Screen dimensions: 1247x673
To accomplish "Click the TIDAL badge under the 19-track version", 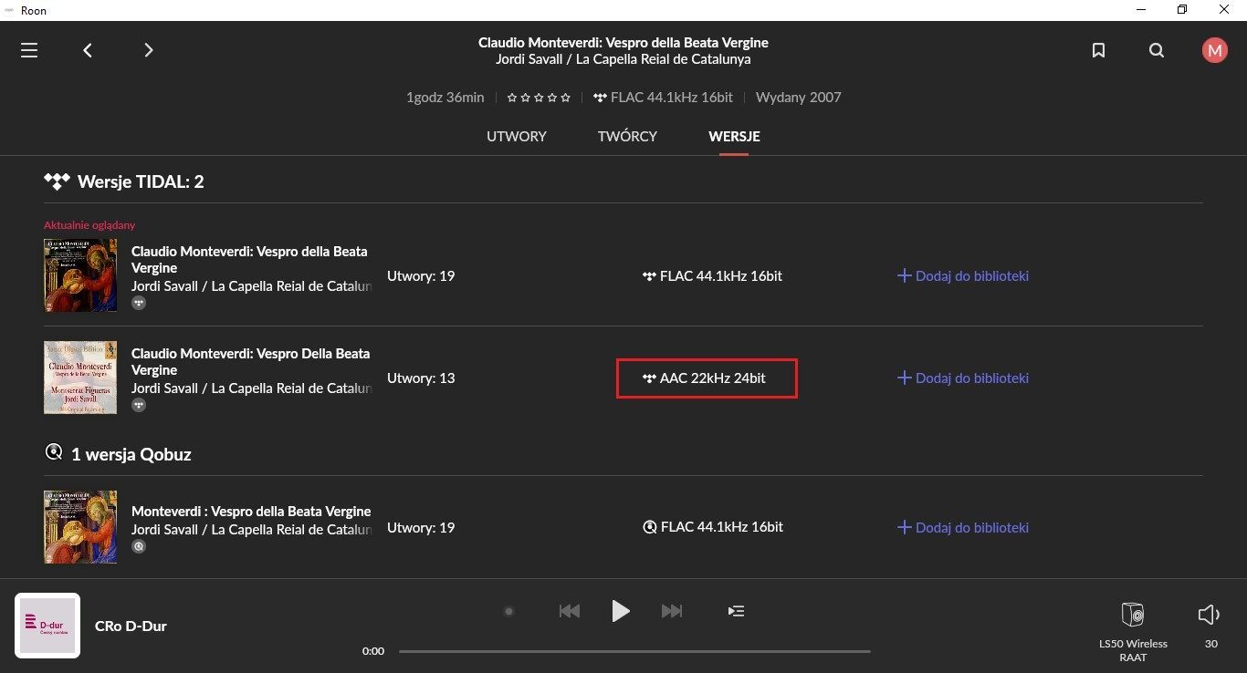I will point(139,304).
